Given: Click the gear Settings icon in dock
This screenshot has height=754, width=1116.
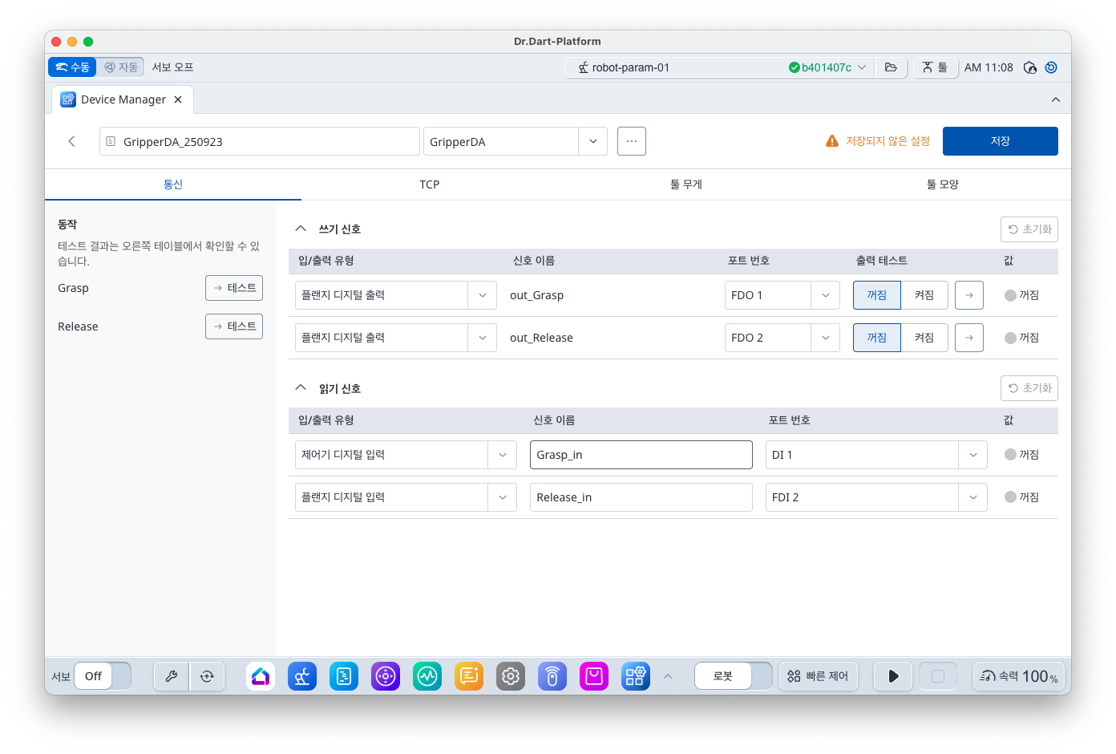Looking at the screenshot, I should 511,676.
